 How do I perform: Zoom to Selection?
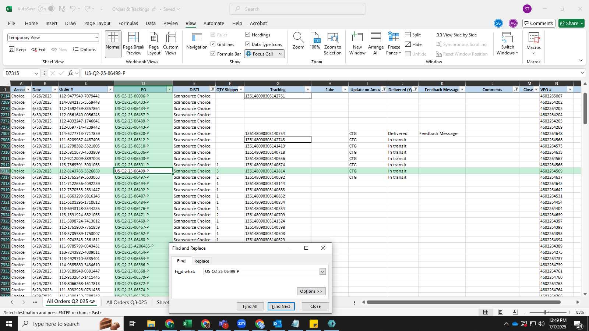pos(333,44)
